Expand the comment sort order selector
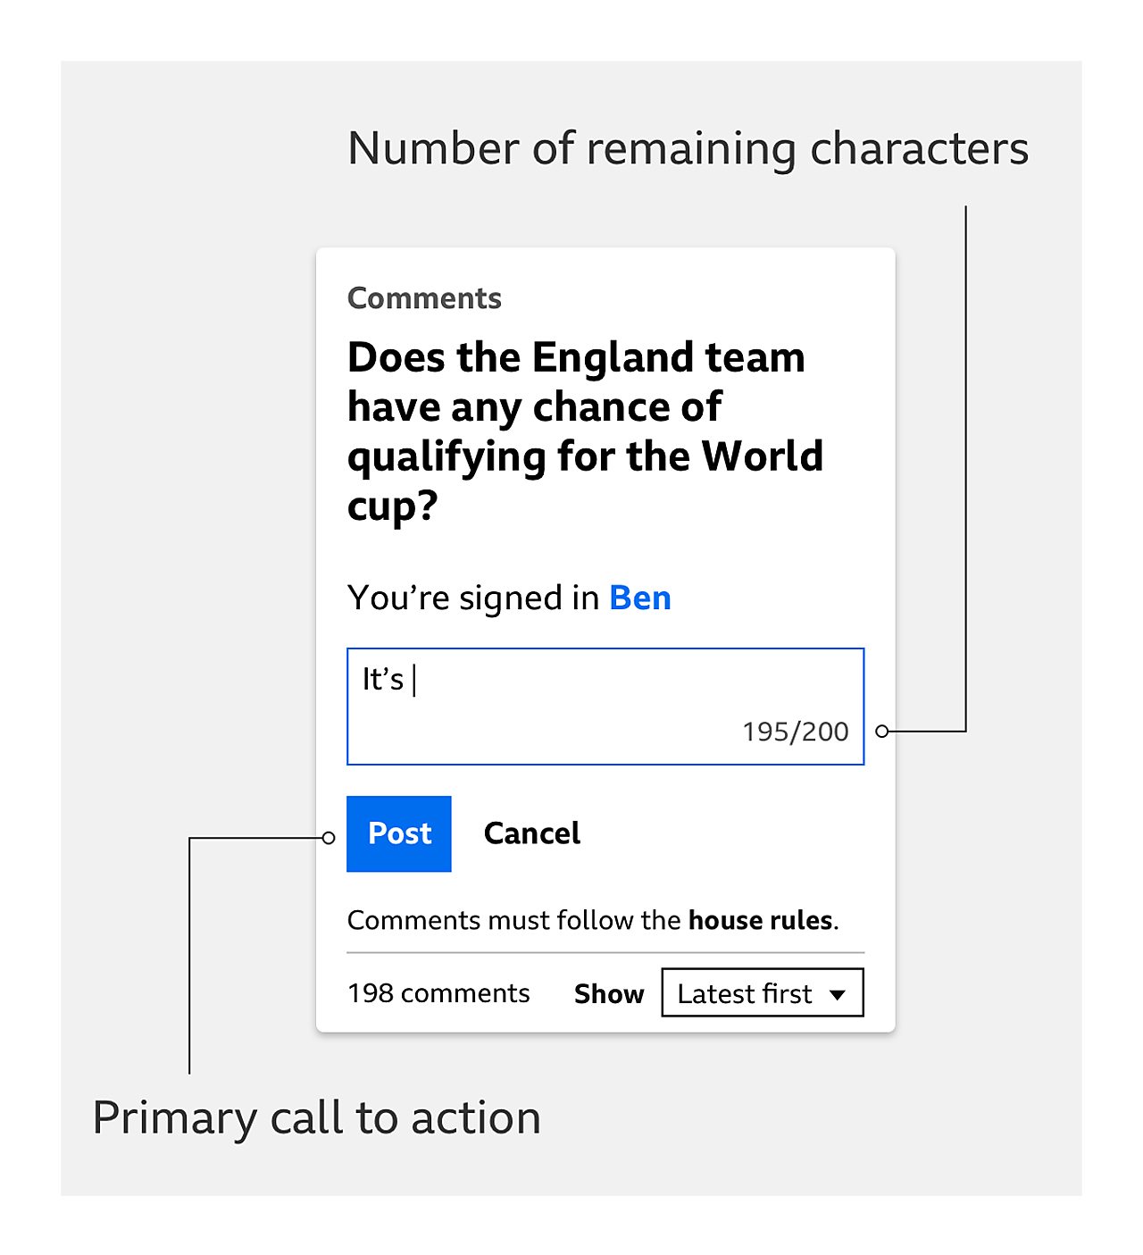 pos(761,992)
